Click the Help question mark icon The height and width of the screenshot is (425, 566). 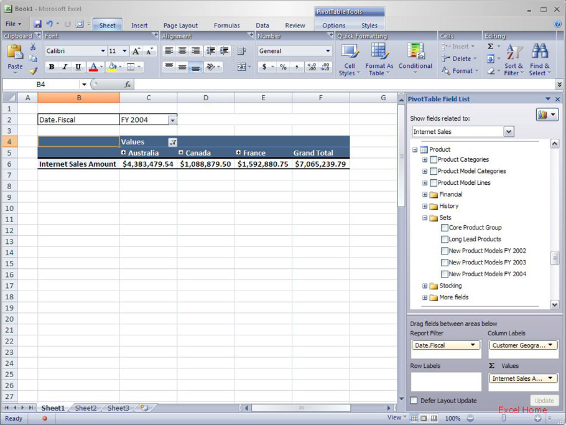pos(557,24)
